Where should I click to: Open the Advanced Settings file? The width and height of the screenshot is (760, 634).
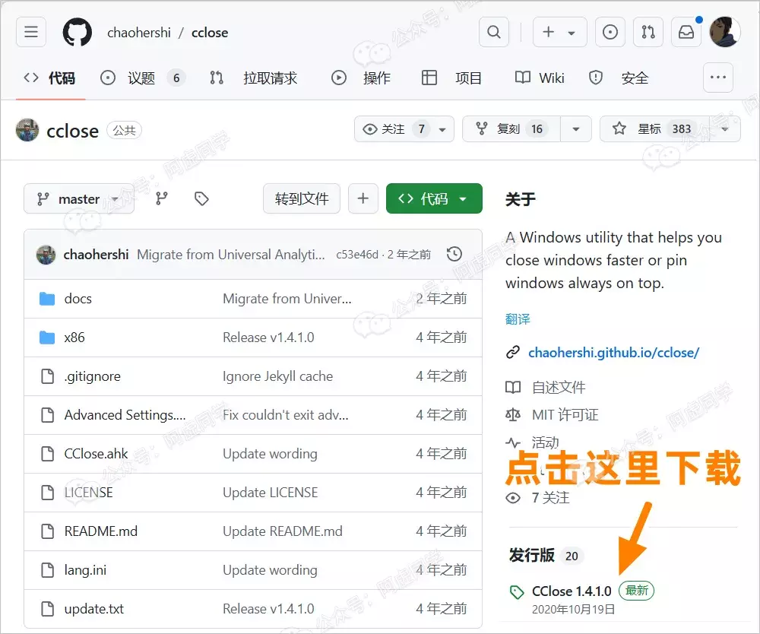coord(125,415)
